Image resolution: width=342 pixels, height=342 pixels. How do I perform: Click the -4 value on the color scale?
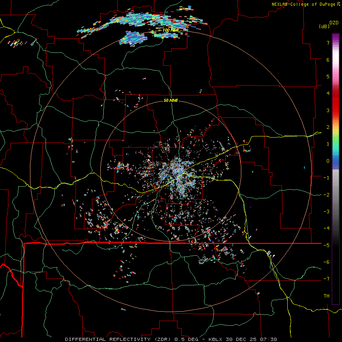(326, 228)
